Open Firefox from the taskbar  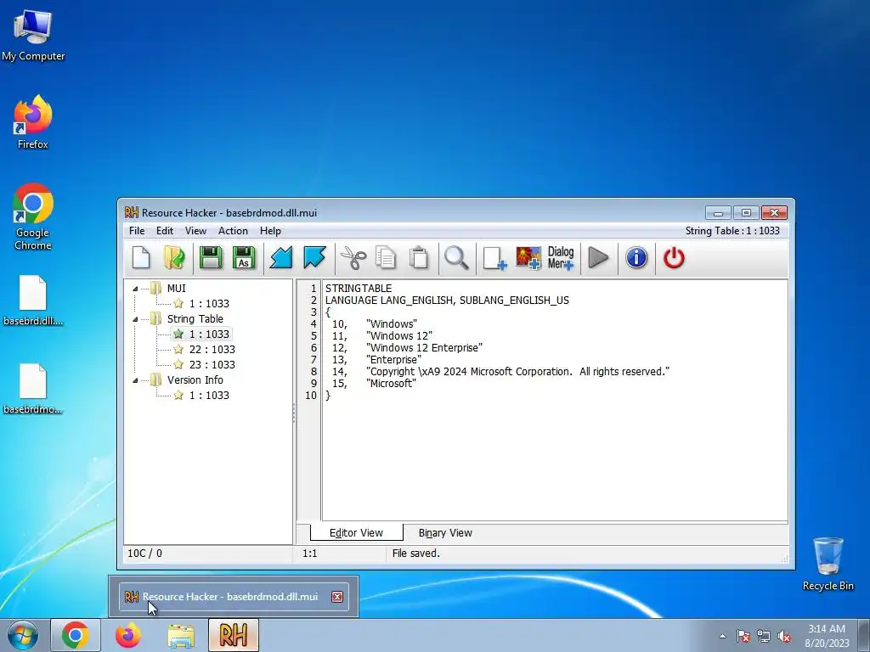tap(128, 635)
